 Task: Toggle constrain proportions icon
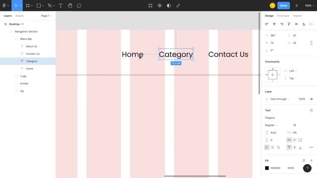click(312, 43)
